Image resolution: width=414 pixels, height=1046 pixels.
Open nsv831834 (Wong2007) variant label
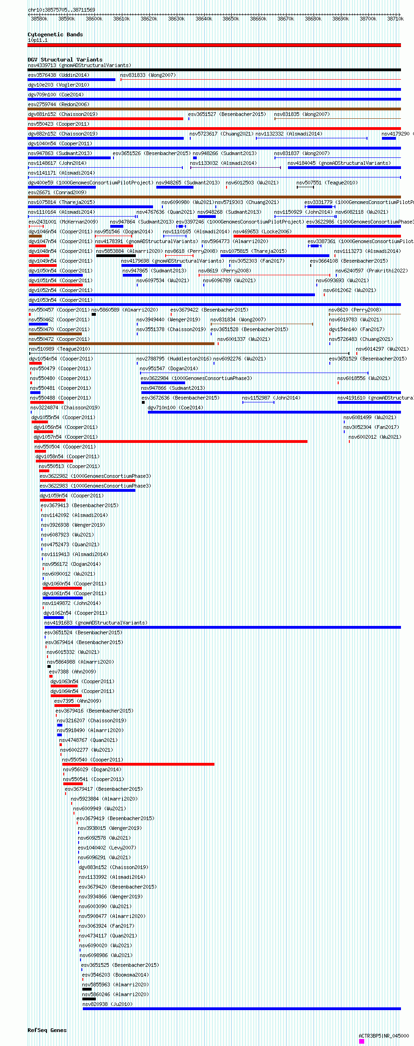click(238, 319)
